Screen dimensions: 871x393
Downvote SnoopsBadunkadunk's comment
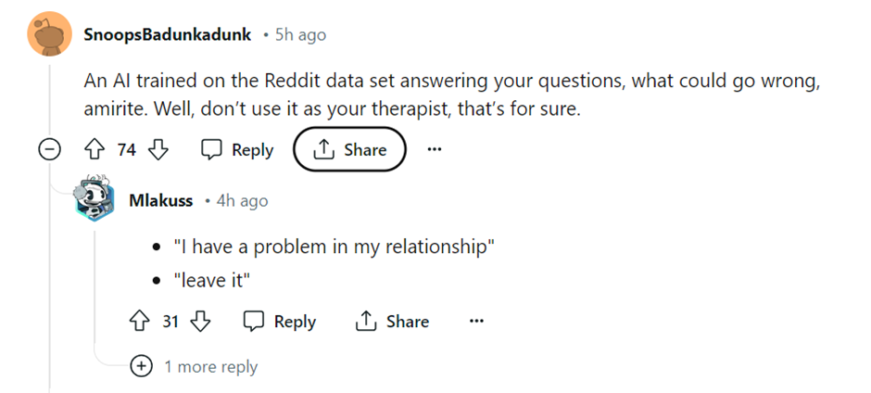159,150
